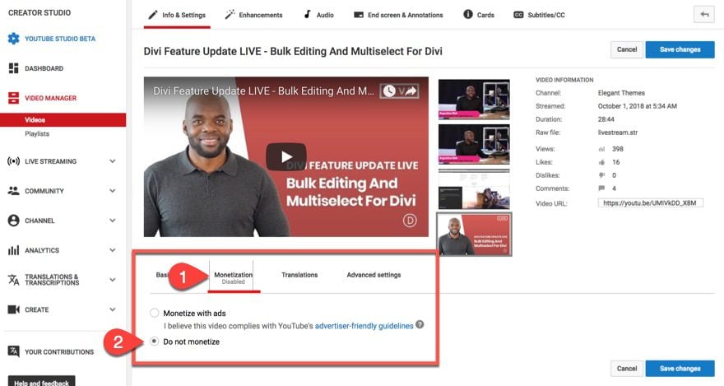Click the Your Contributions icon
Viewport: 724px width, 386px height.
[13, 351]
